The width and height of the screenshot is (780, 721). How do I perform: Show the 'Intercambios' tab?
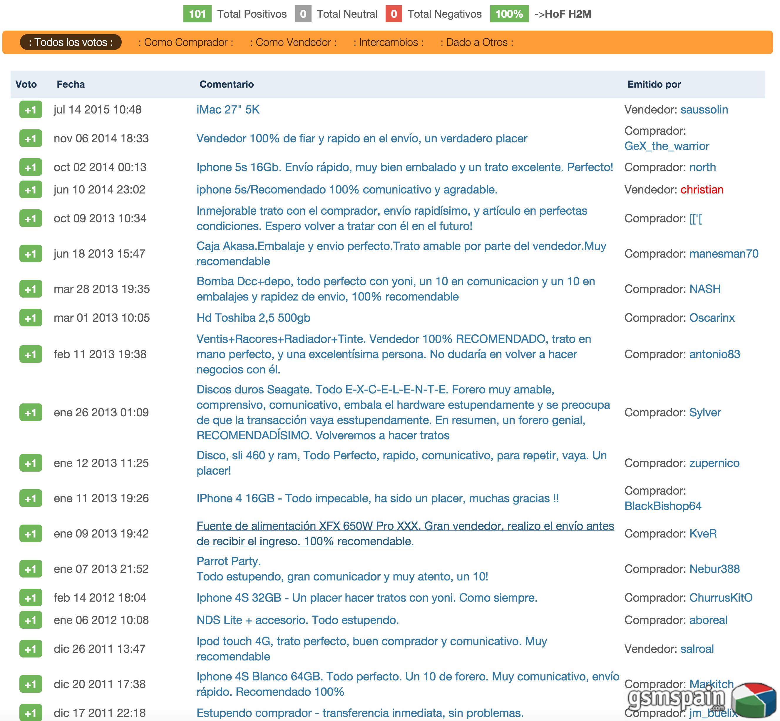(x=389, y=42)
